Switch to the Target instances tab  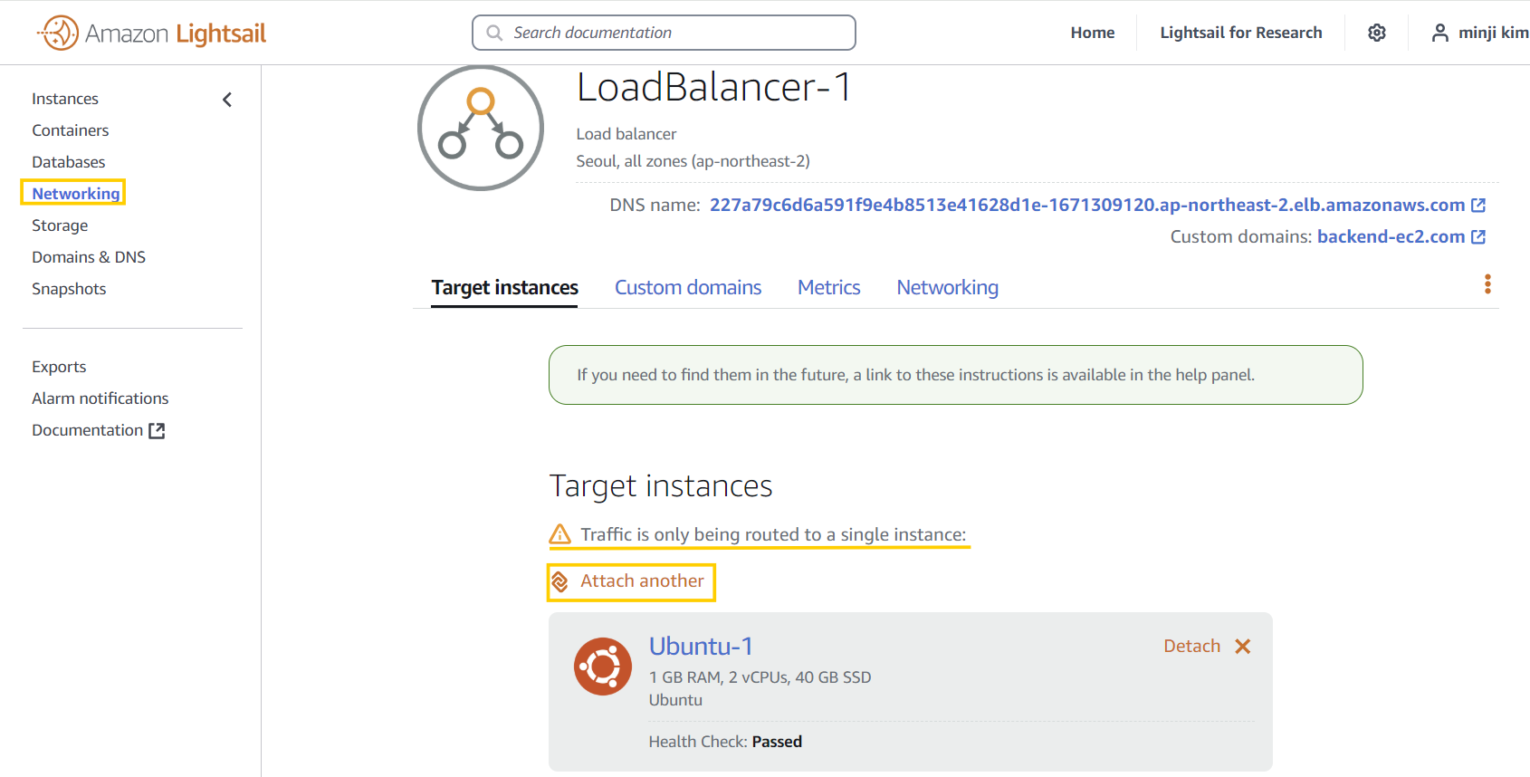[x=504, y=288]
